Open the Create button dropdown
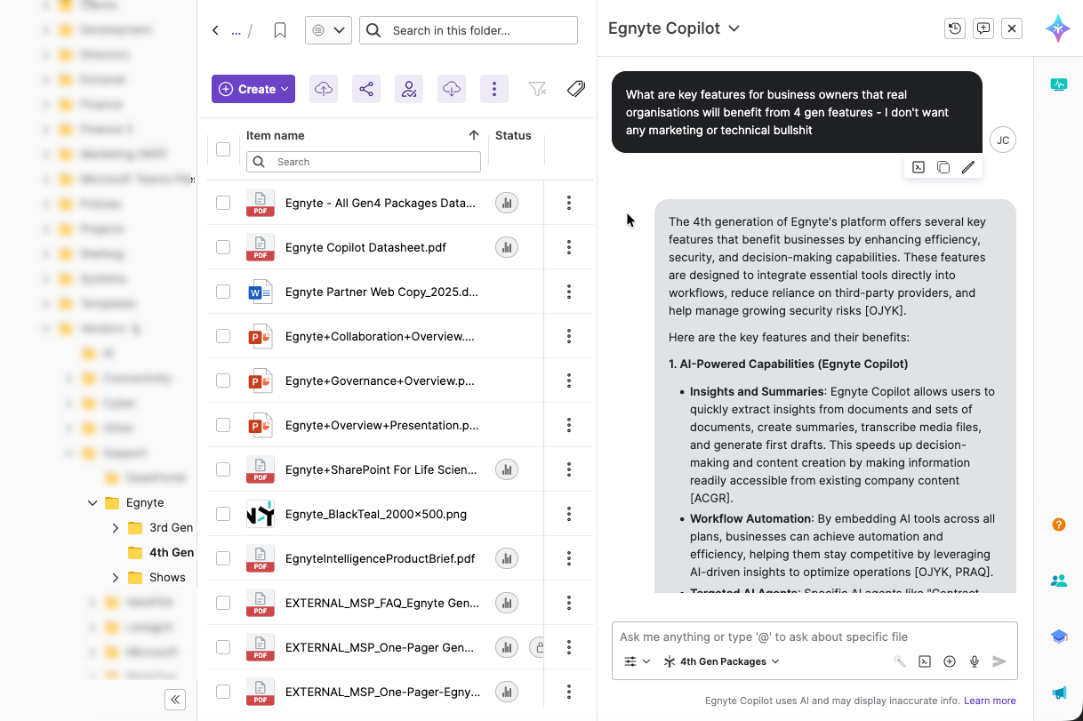Image resolution: width=1083 pixels, height=721 pixels. point(253,89)
